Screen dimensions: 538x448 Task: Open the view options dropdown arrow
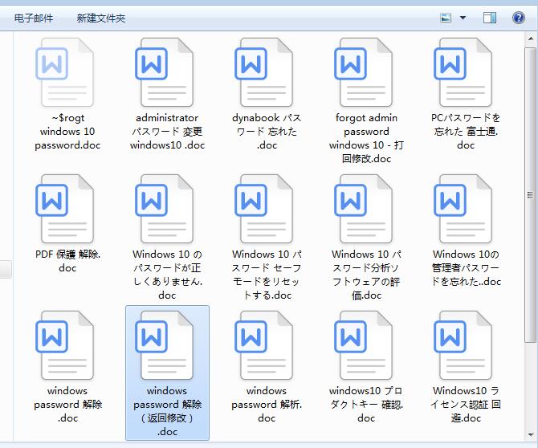[463, 18]
